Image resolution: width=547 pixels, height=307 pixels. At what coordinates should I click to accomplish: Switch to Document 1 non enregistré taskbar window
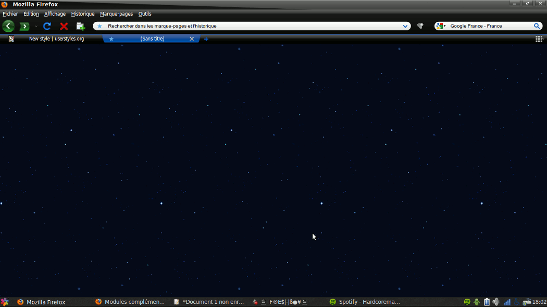coord(209,302)
